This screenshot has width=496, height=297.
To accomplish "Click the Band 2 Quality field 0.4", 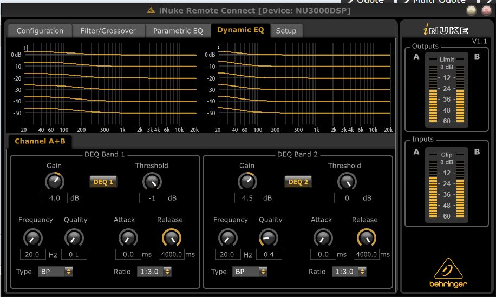I will pos(269,254).
